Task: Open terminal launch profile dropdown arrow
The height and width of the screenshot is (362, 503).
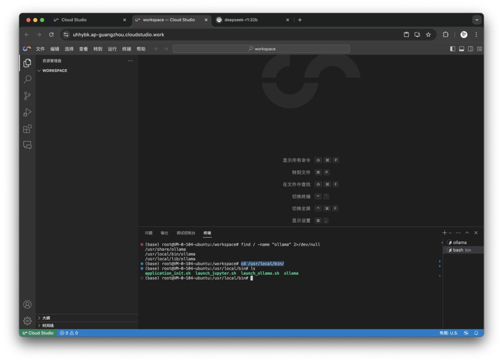Action: point(450,233)
